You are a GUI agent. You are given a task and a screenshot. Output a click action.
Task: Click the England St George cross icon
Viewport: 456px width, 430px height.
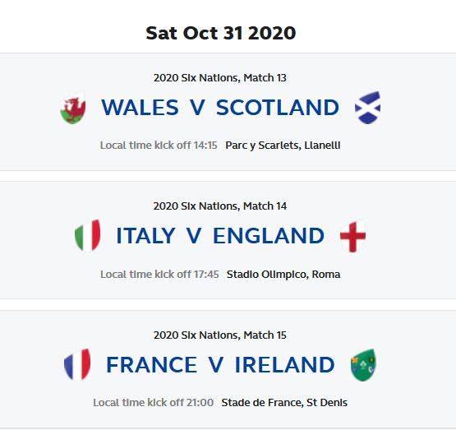click(352, 237)
